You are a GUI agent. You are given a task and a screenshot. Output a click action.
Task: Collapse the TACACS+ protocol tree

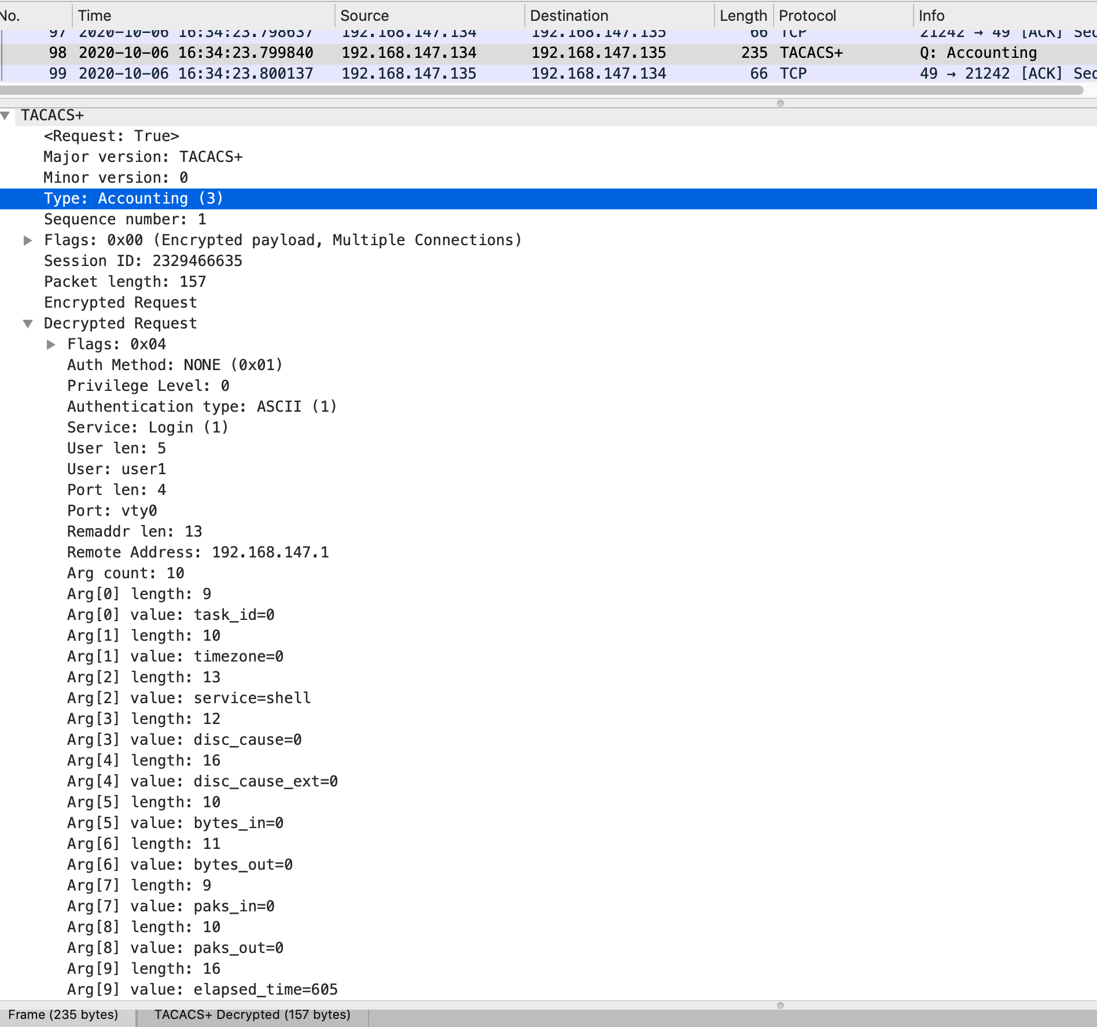pos(5,116)
